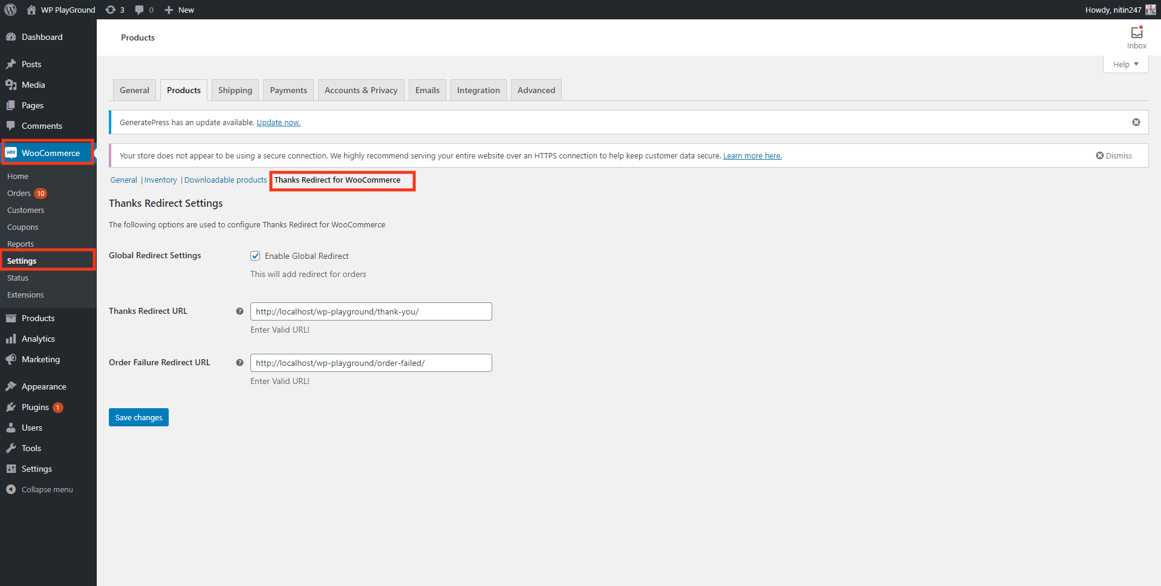Click the Dashboard gauge icon in the sidebar
The height and width of the screenshot is (586, 1161).
point(11,37)
